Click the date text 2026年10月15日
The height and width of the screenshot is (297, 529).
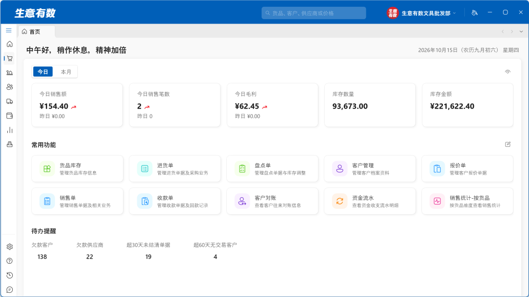438,50
